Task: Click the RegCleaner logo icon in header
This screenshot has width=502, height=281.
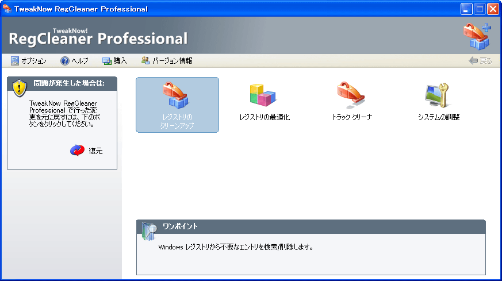Action: click(477, 36)
